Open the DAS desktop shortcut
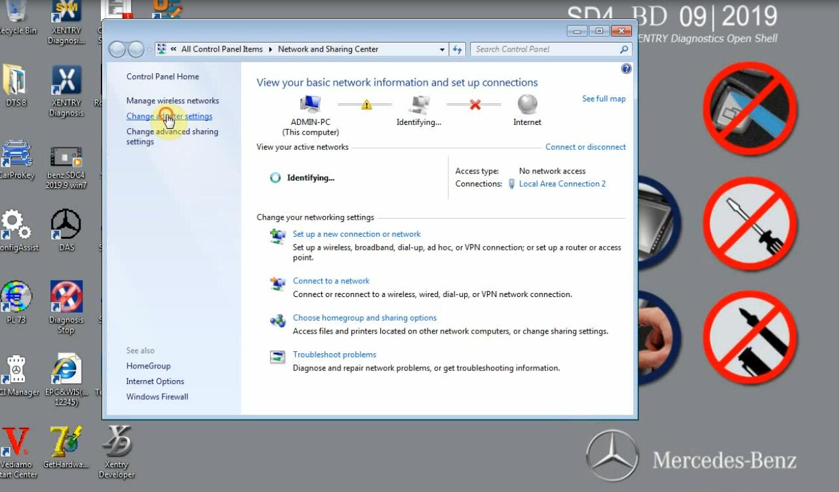Viewport: 839px width, 492px height. click(x=66, y=226)
